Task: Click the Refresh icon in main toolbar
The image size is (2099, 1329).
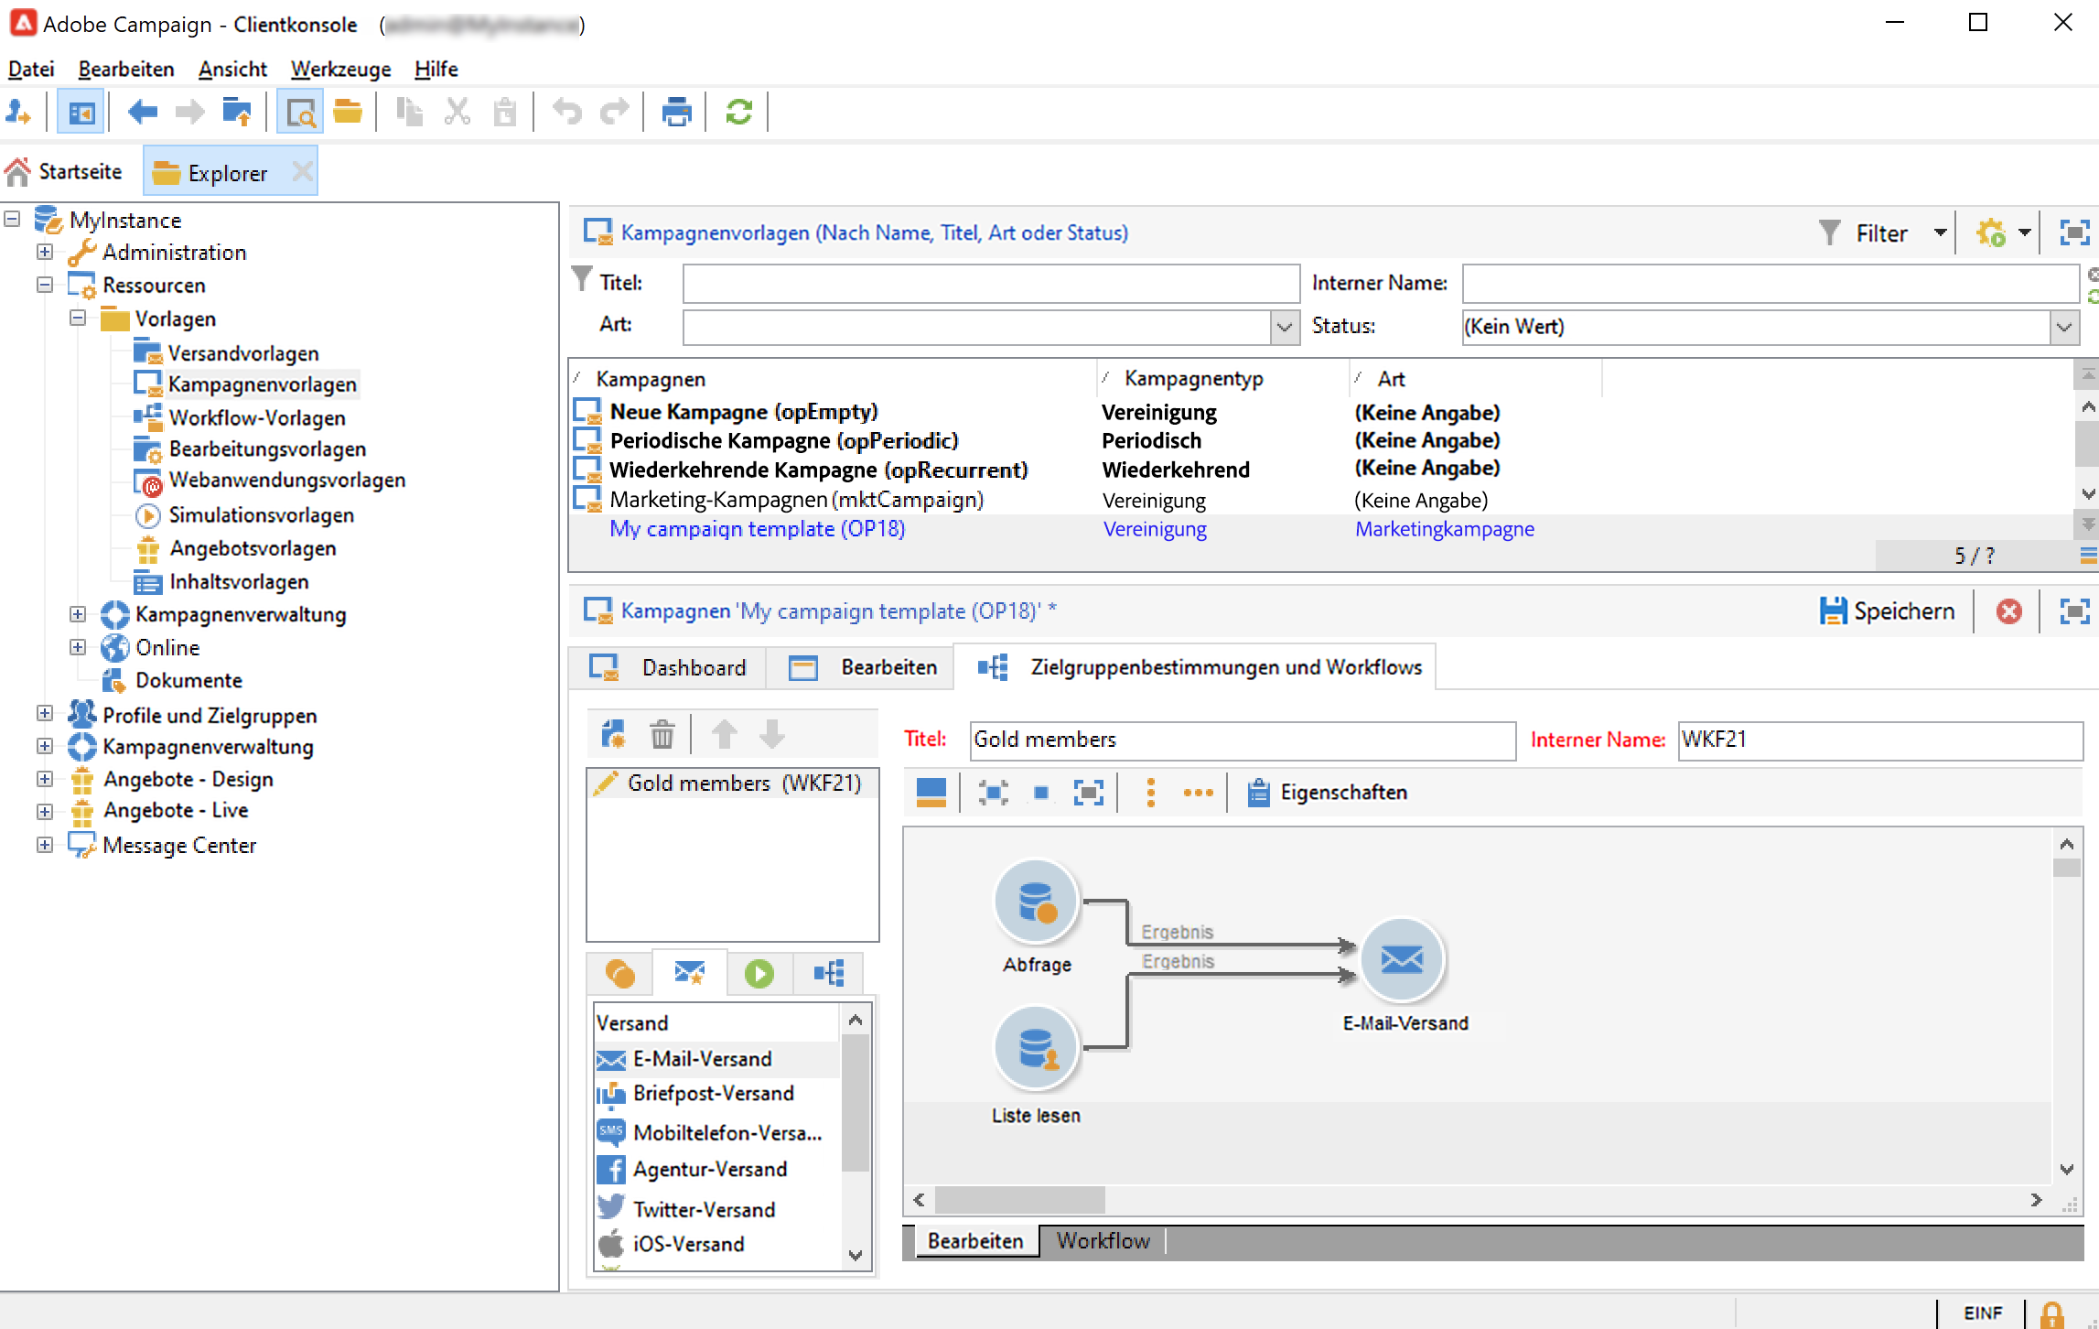Action: [x=738, y=113]
